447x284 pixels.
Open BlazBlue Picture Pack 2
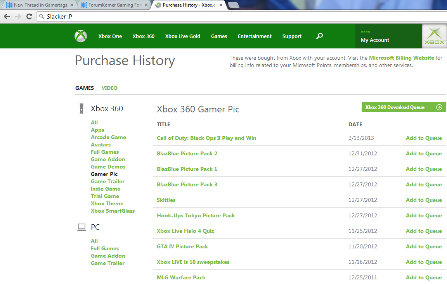pos(187,153)
